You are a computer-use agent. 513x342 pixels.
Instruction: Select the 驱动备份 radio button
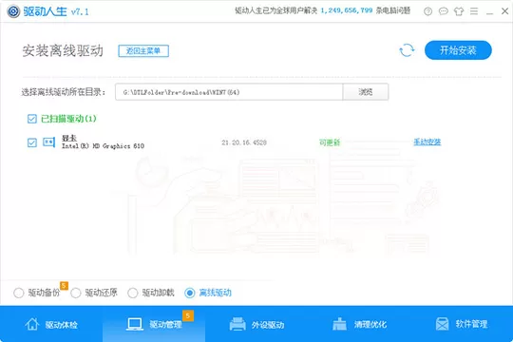19,293
